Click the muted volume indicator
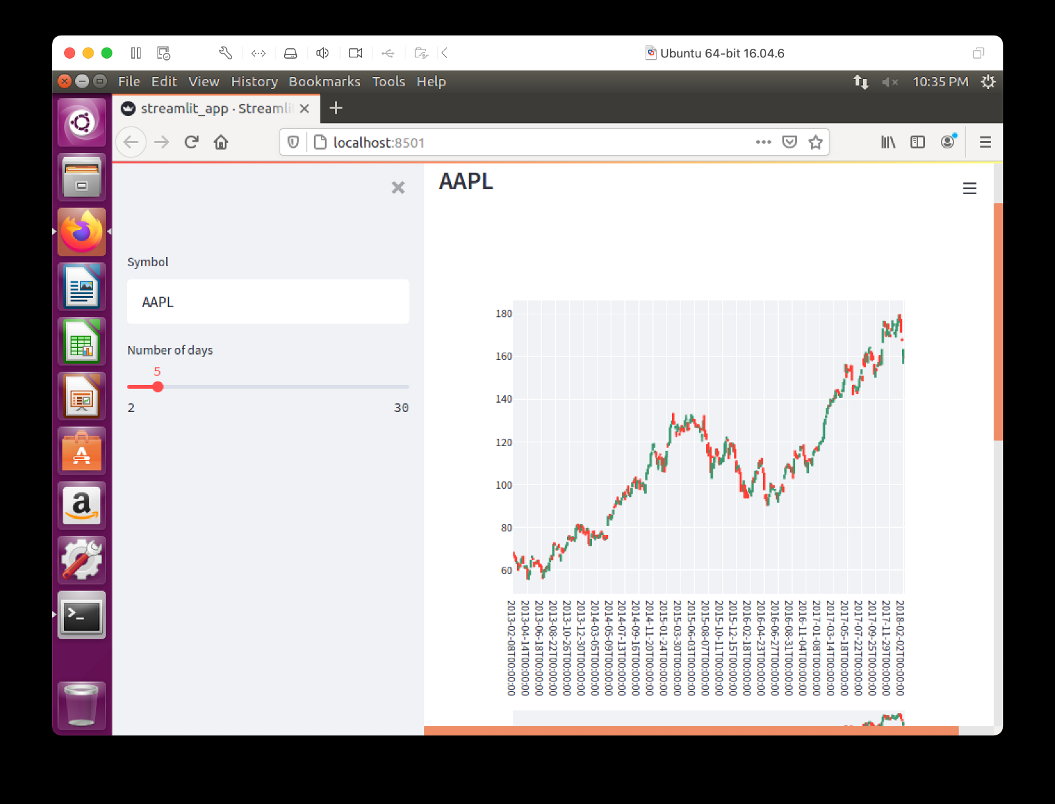1055x804 pixels. (x=889, y=82)
